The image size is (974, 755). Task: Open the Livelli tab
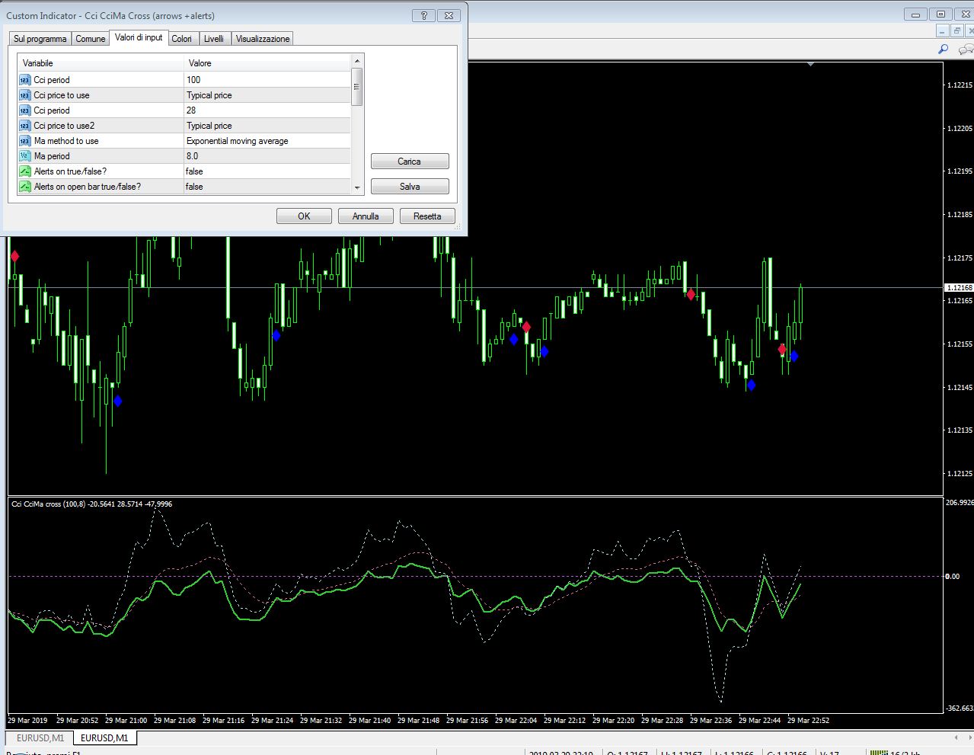click(x=214, y=39)
